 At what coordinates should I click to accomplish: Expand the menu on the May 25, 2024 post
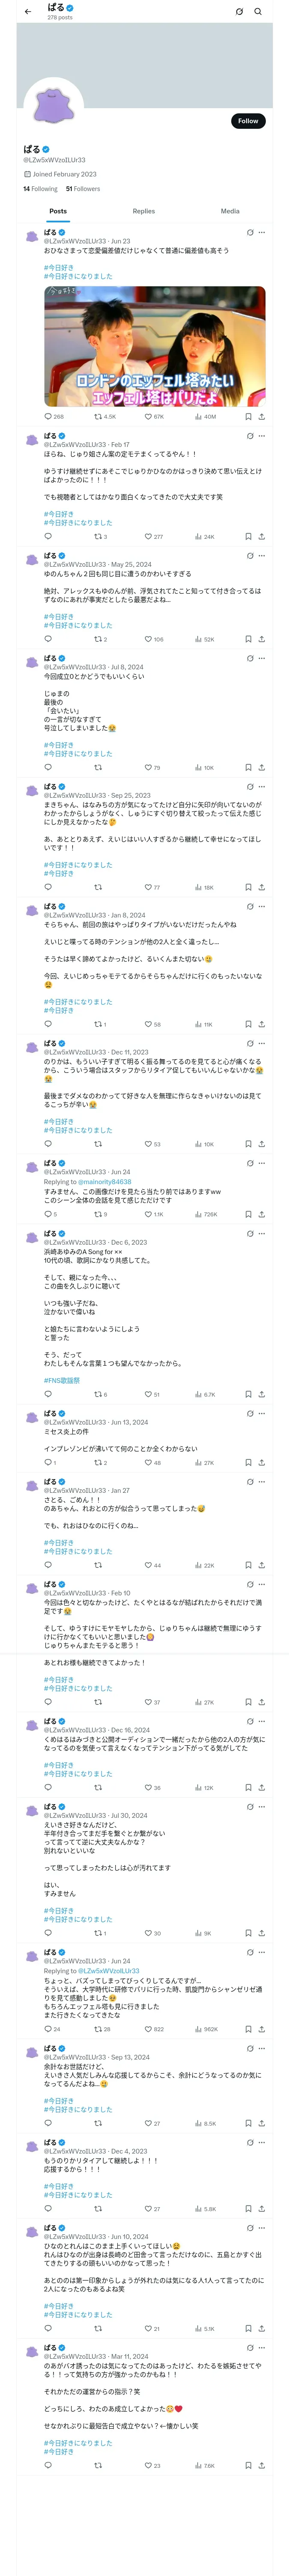(x=262, y=556)
